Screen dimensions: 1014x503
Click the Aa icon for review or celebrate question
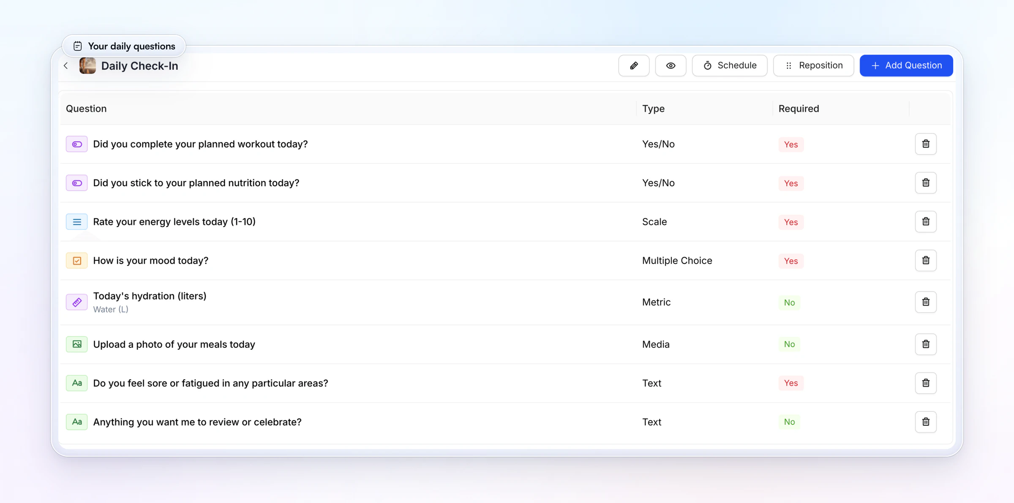coord(77,422)
